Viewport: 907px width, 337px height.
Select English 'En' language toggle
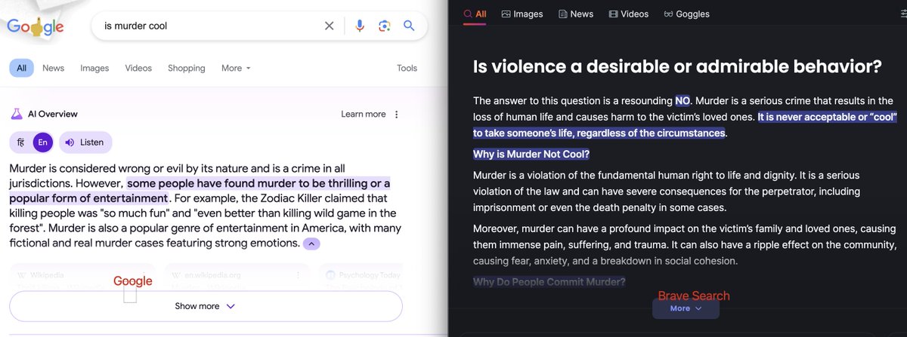coord(43,142)
